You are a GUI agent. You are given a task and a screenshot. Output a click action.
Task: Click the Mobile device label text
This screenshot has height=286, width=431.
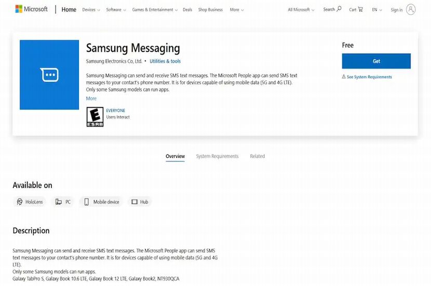click(106, 202)
